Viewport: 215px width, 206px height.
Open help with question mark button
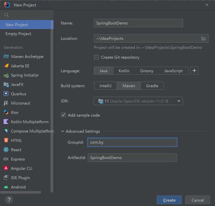[9, 200]
